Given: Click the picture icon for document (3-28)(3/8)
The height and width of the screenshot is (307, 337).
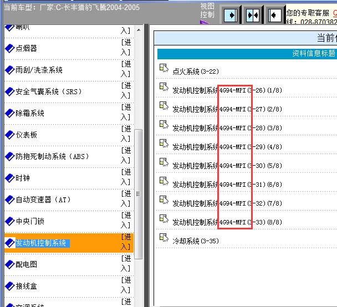Looking at the screenshot, I should tap(164, 125).
